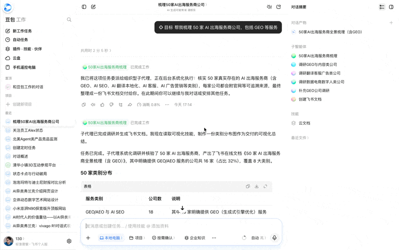Open composer more options dots
The height and width of the screenshot is (250, 399).
214,238
